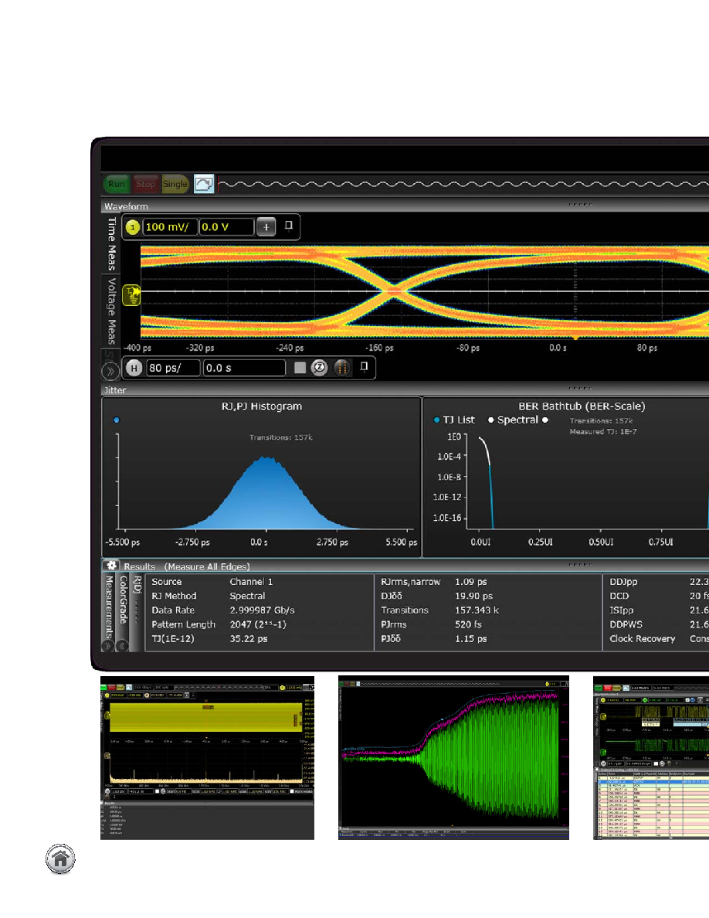Click the 0.0 V offset field

(227, 227)
